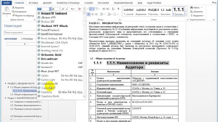This screenshot has width=218, height=122.
Task: Open the Select (Выделить) menu
Action: coord(197,16)
